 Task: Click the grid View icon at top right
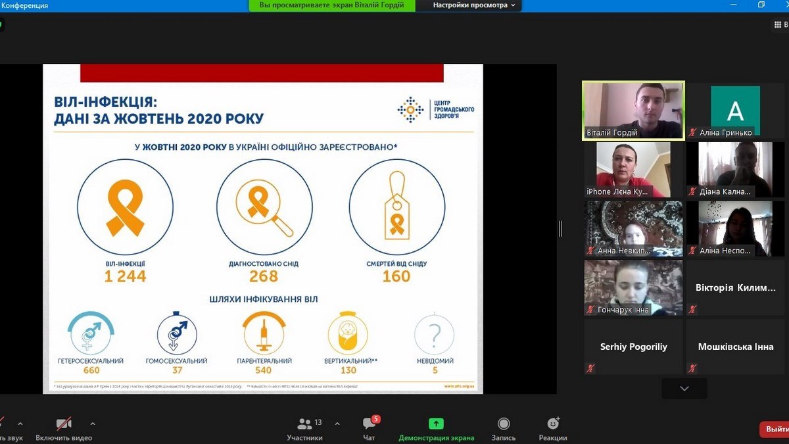point(778,24)
